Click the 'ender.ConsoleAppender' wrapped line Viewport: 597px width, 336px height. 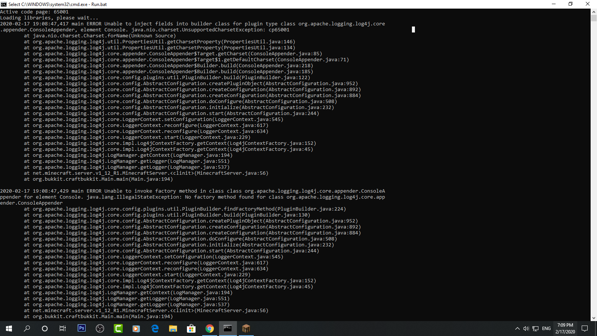31,203
